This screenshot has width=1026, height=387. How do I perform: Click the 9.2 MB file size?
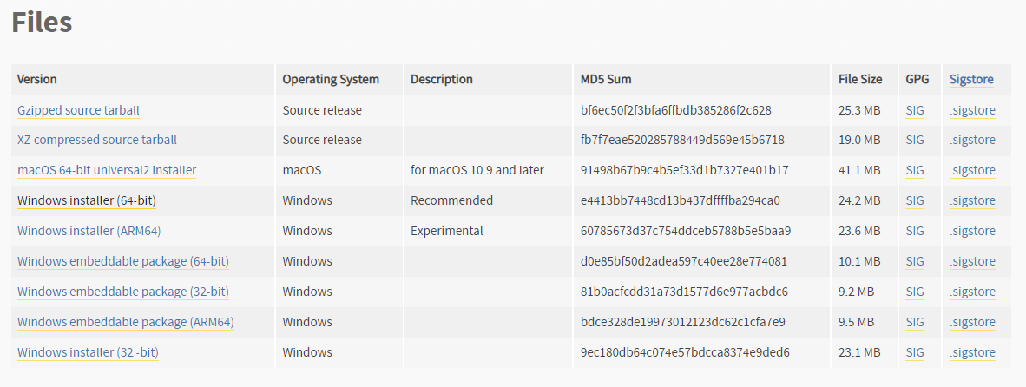click(x=857, y=292)
